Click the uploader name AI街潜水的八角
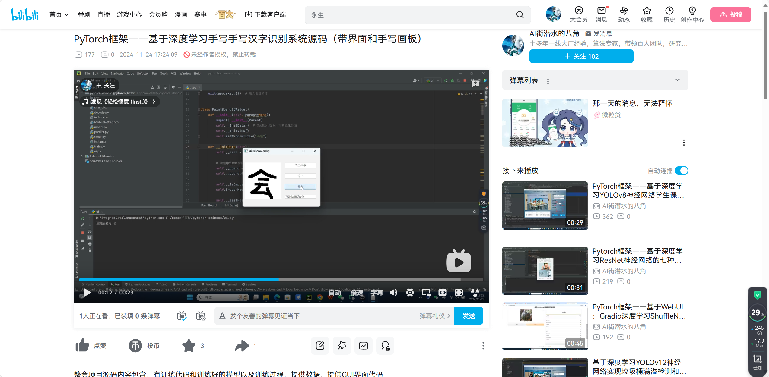Screen dimensions: 769x377 (x=554, y=33)
